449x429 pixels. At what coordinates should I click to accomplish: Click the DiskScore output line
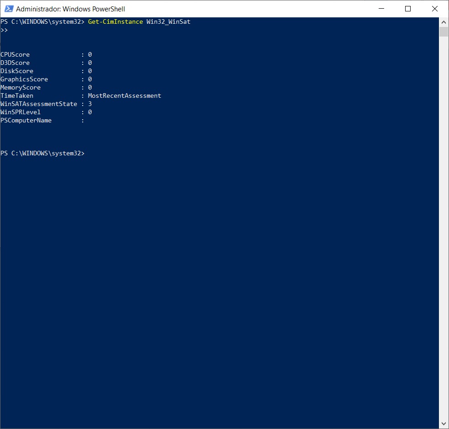coord(46,71)
